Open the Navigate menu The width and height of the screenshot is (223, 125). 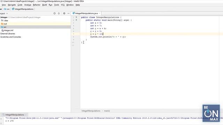[11, 5]
